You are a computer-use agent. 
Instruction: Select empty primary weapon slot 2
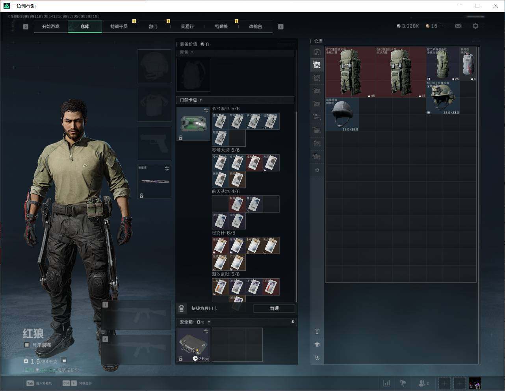136,350
